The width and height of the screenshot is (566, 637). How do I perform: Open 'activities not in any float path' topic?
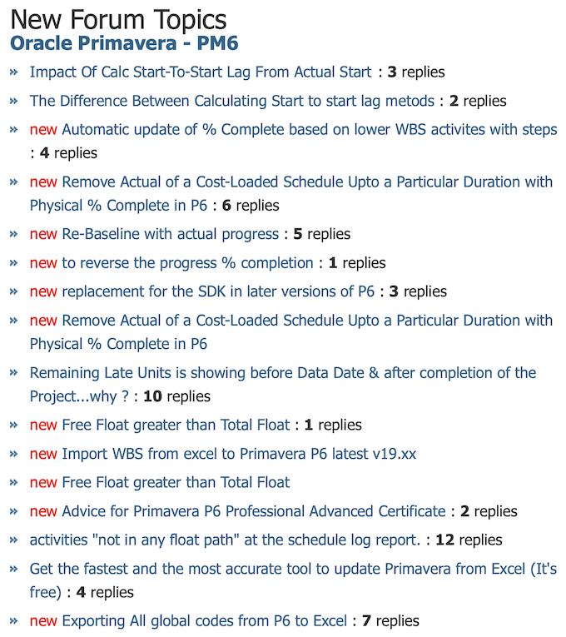click(225, 540)
